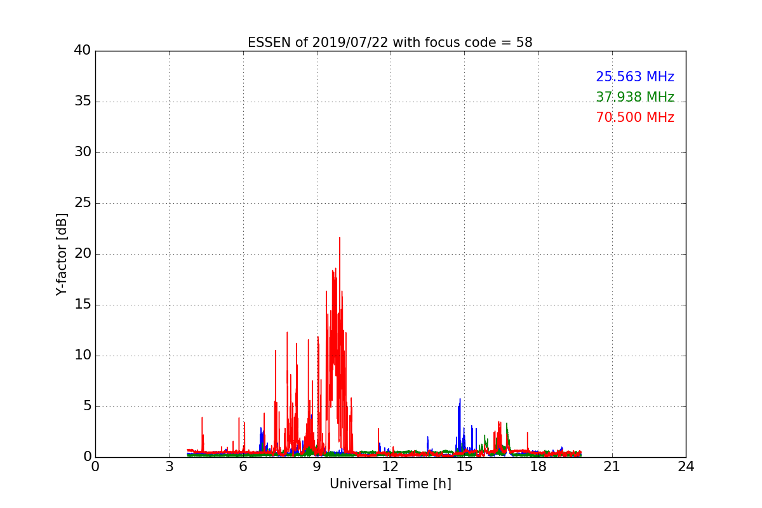
Task: Click the "Y-factor [dB]" axis label
Action: pyautogui.click(x=62, y=254)
